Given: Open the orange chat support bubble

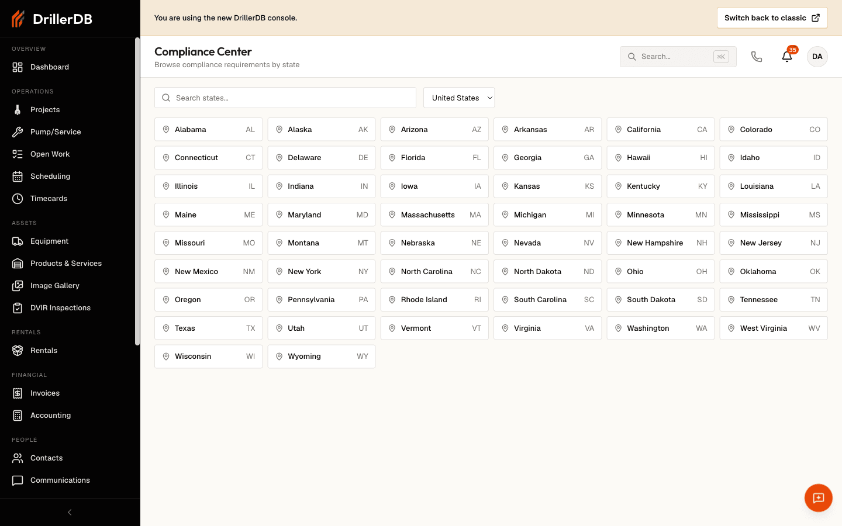Looking at the screenshot, I should pos(819,498).
